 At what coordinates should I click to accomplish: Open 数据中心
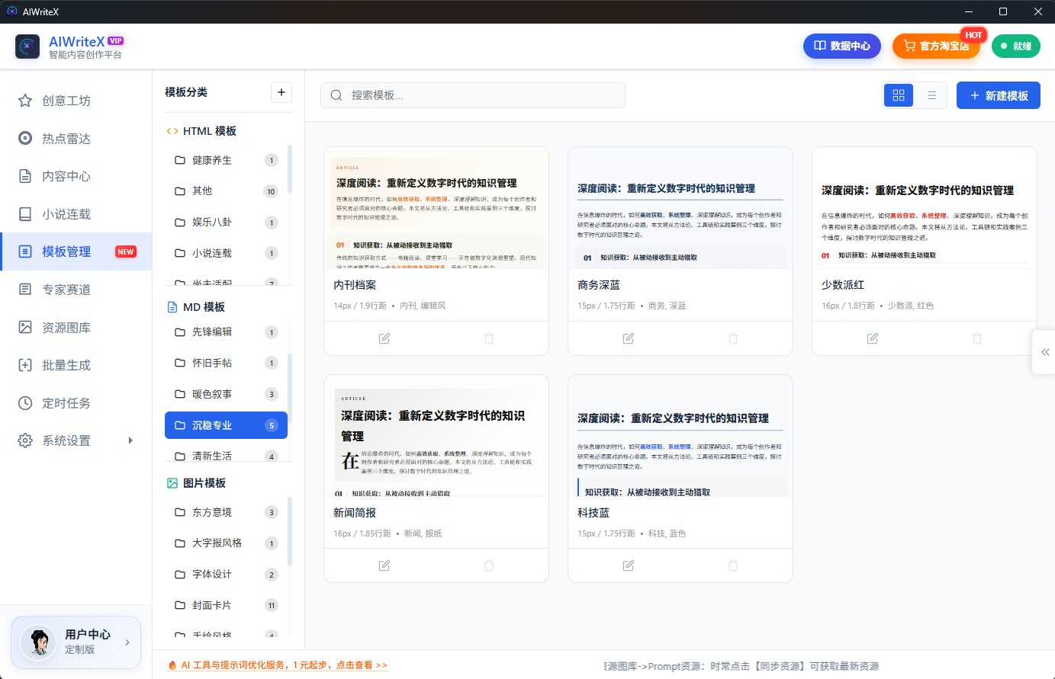(x=842, y=46)
